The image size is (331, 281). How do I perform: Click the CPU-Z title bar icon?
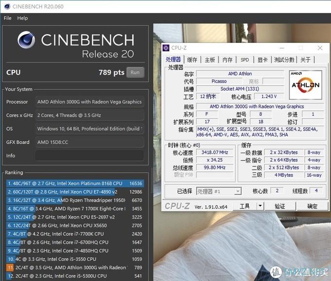166,48
